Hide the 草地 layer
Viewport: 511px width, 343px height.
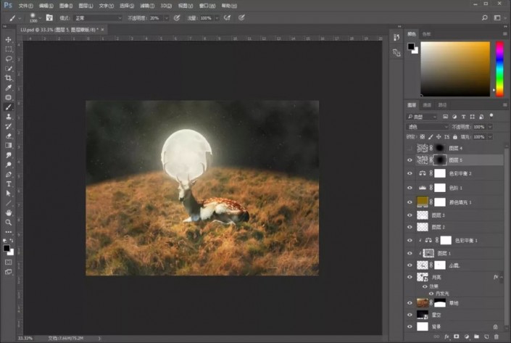pos(410,303)
